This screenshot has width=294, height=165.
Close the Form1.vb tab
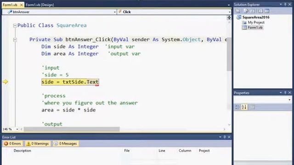22,5
